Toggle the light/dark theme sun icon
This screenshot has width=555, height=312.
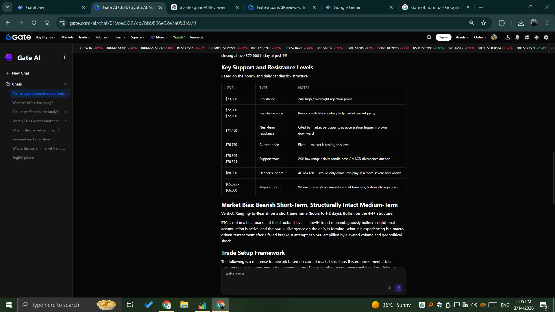coord(536,37)
